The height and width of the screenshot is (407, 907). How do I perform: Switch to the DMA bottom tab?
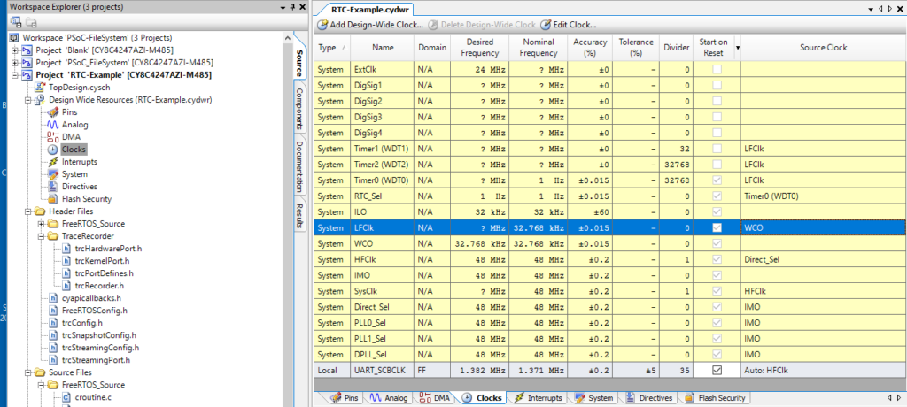click(434, 398)
